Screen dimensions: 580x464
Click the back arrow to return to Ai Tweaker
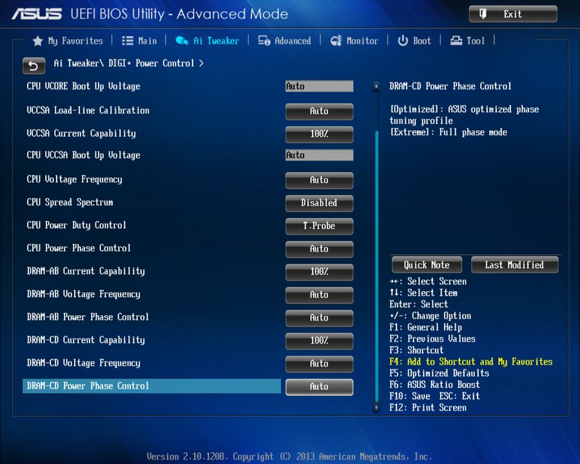click(x=34, y=66)
